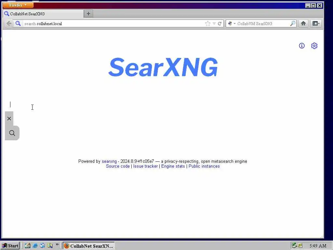Open the bookmarks menu button
Screen dimensions: 333x250
(x=316, y=23)
